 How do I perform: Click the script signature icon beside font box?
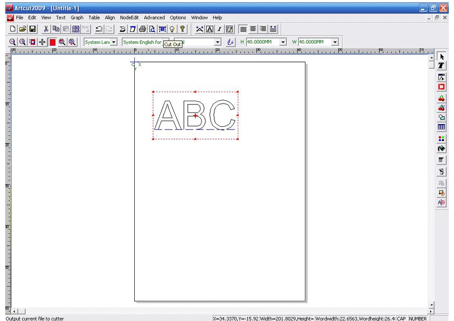[230, 42]
